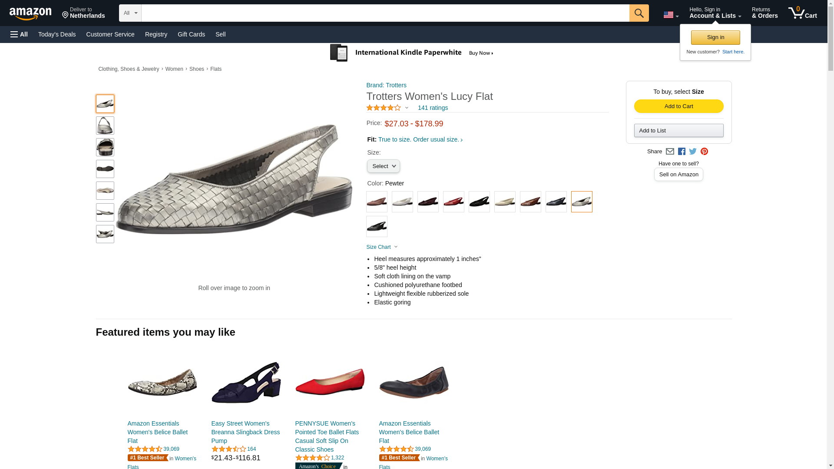Open the 141 ratings link
Image resolution: width=834 pixels, height=469 pixels.
point(433,108)
